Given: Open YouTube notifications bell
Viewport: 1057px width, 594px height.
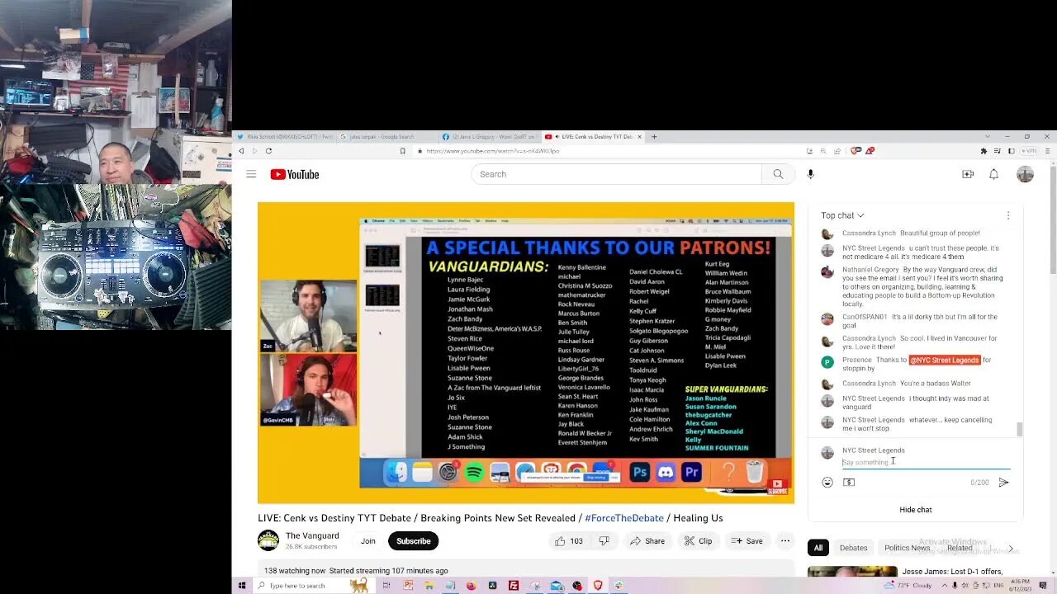Looking at the screenshot, I should tap(994, 174).
